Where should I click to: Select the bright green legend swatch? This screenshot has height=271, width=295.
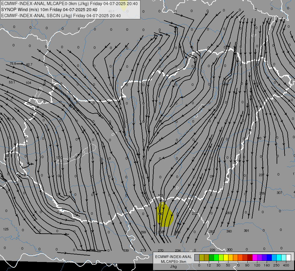tap(216, 257)
